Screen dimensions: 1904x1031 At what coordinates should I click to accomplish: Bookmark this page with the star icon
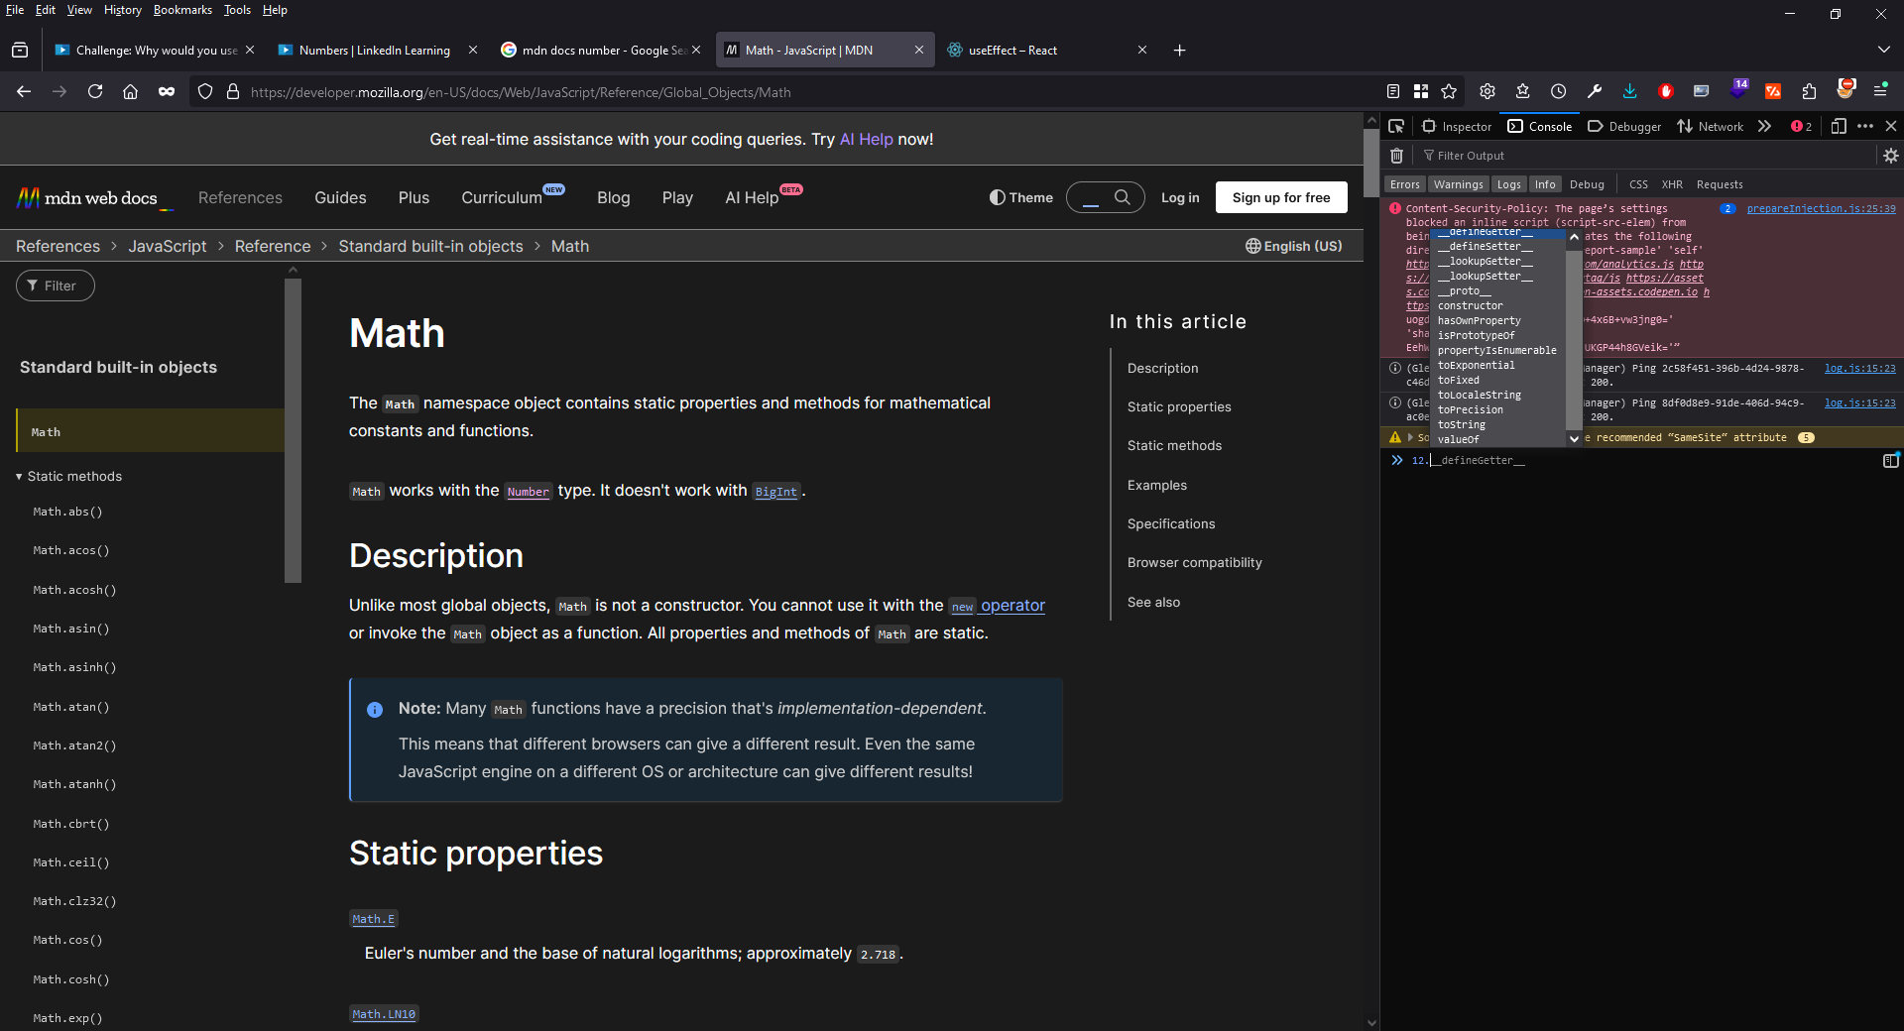click(x=1449, y=91)
